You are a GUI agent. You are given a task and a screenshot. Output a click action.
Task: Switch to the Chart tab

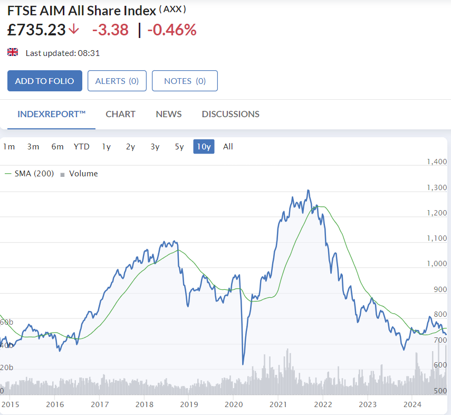coord(120,114)
